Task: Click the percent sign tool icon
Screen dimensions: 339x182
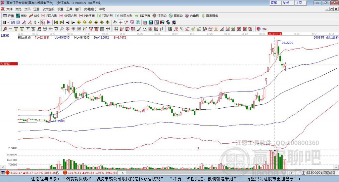Action: pyautogui.click(x=182, y=29)
